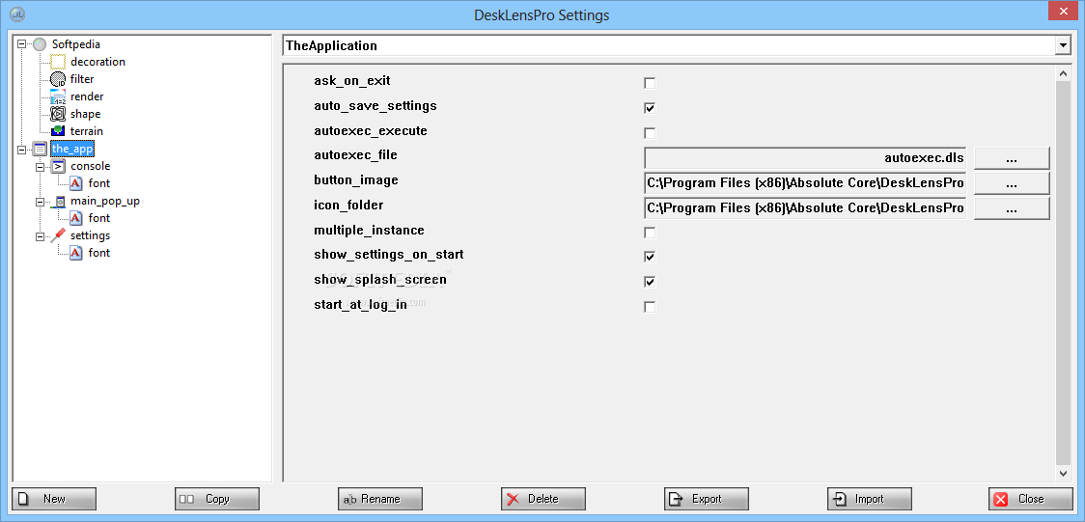Browse for button_image with ... button

1012,183
